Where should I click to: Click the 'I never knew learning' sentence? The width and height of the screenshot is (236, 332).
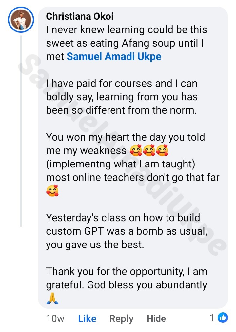coord(127,43)
